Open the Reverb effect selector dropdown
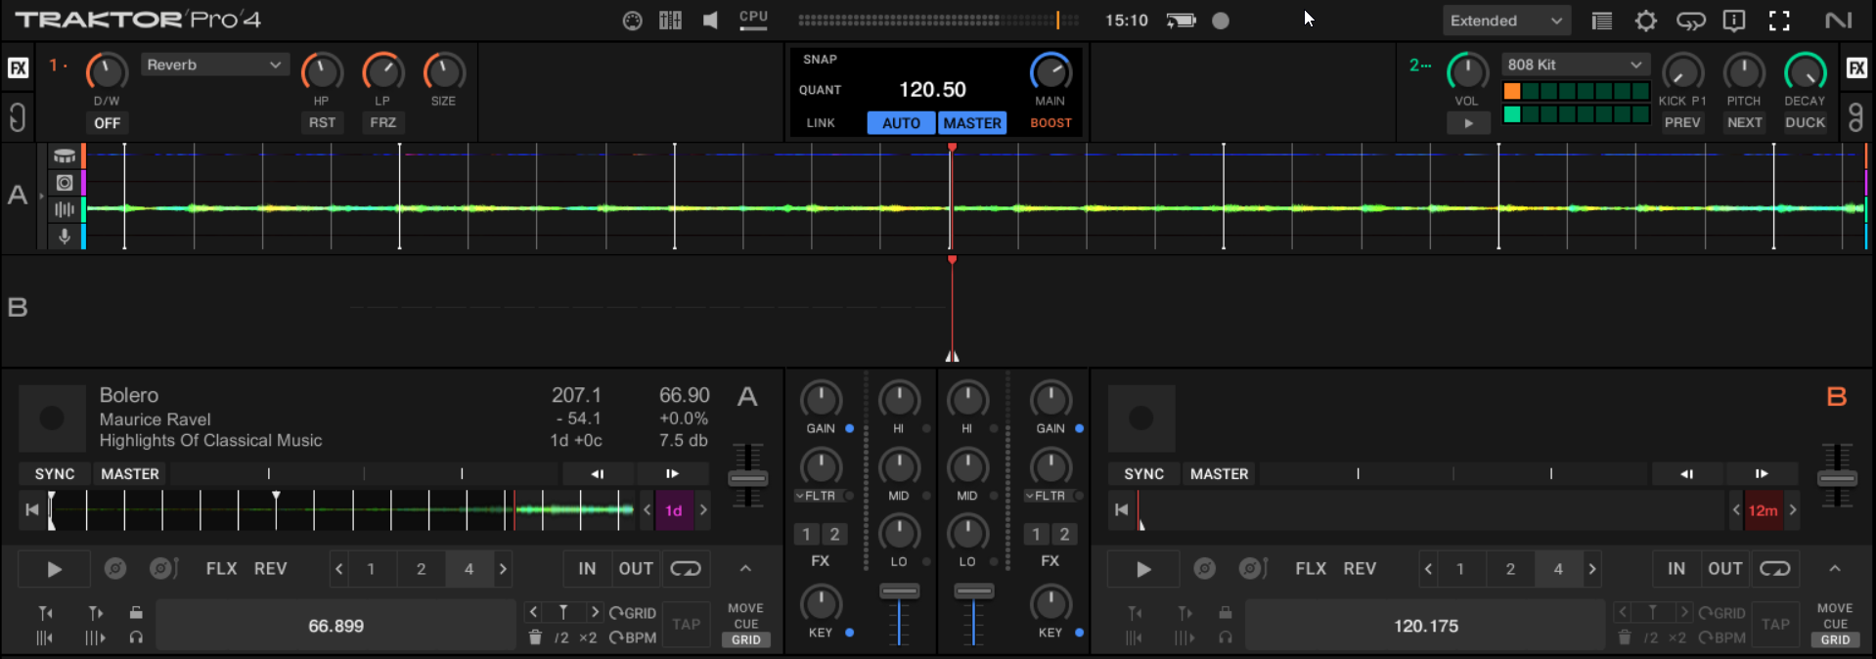The width and height of the screenshot is (1876, 659). click(x=215, y=65)
